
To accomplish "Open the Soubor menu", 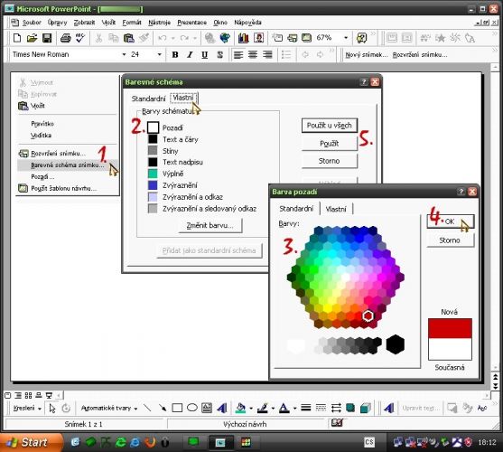I will (32, 23).
